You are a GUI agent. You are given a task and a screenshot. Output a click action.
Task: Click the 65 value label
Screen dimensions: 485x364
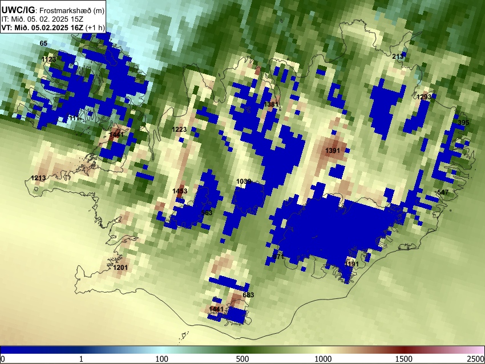tap(43, 43)
